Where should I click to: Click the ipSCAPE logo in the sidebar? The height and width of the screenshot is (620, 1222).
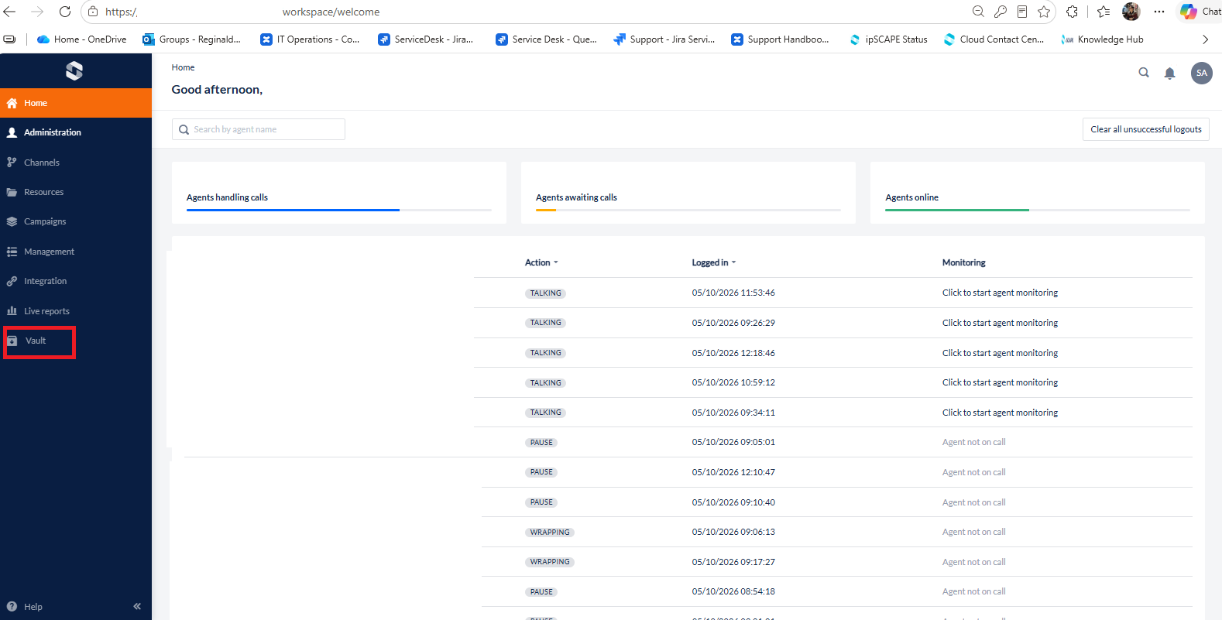(x=74, y=71)
